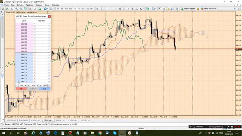This screenshot has height=136, width=242.
Task: Switch to USDJPY,H1 chart tab
Action: (x=11, y=120)
